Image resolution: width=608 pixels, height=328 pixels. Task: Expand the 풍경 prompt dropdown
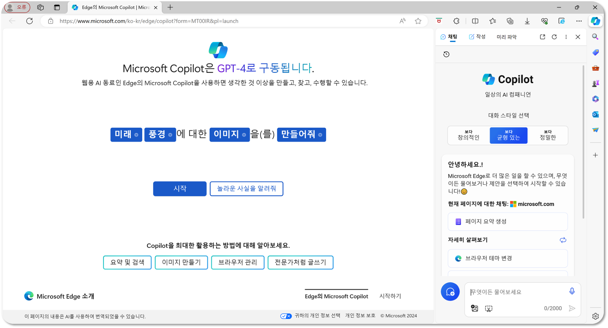(x=160, y=135)
